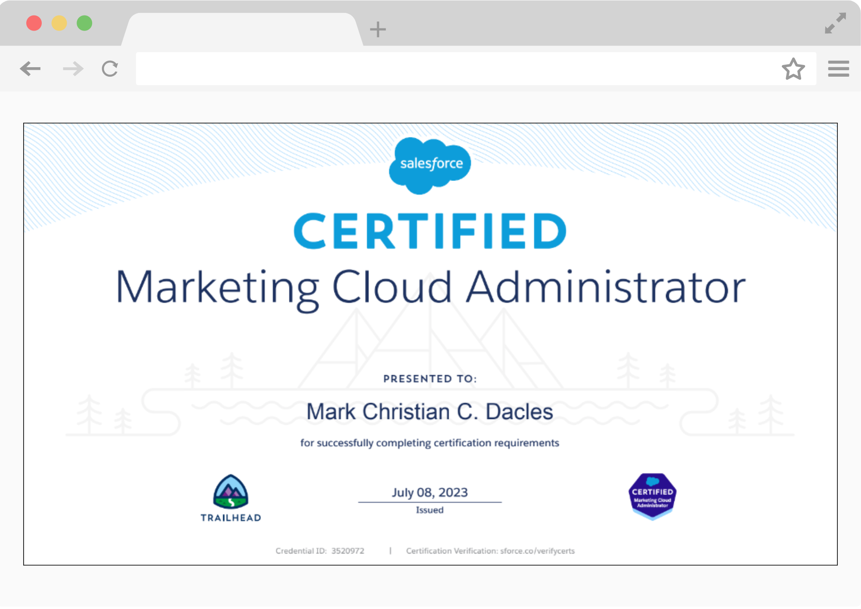
Task: Click the issue date July 08, 2023
Action: tap(430, 492)
